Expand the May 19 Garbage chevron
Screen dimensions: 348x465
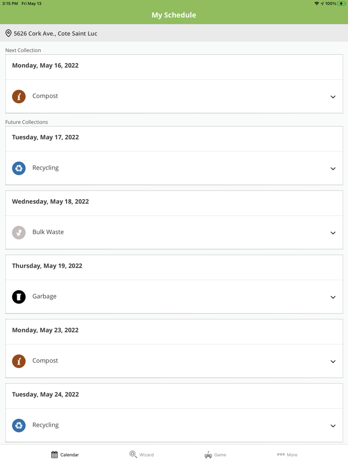(x=333, y=297)
